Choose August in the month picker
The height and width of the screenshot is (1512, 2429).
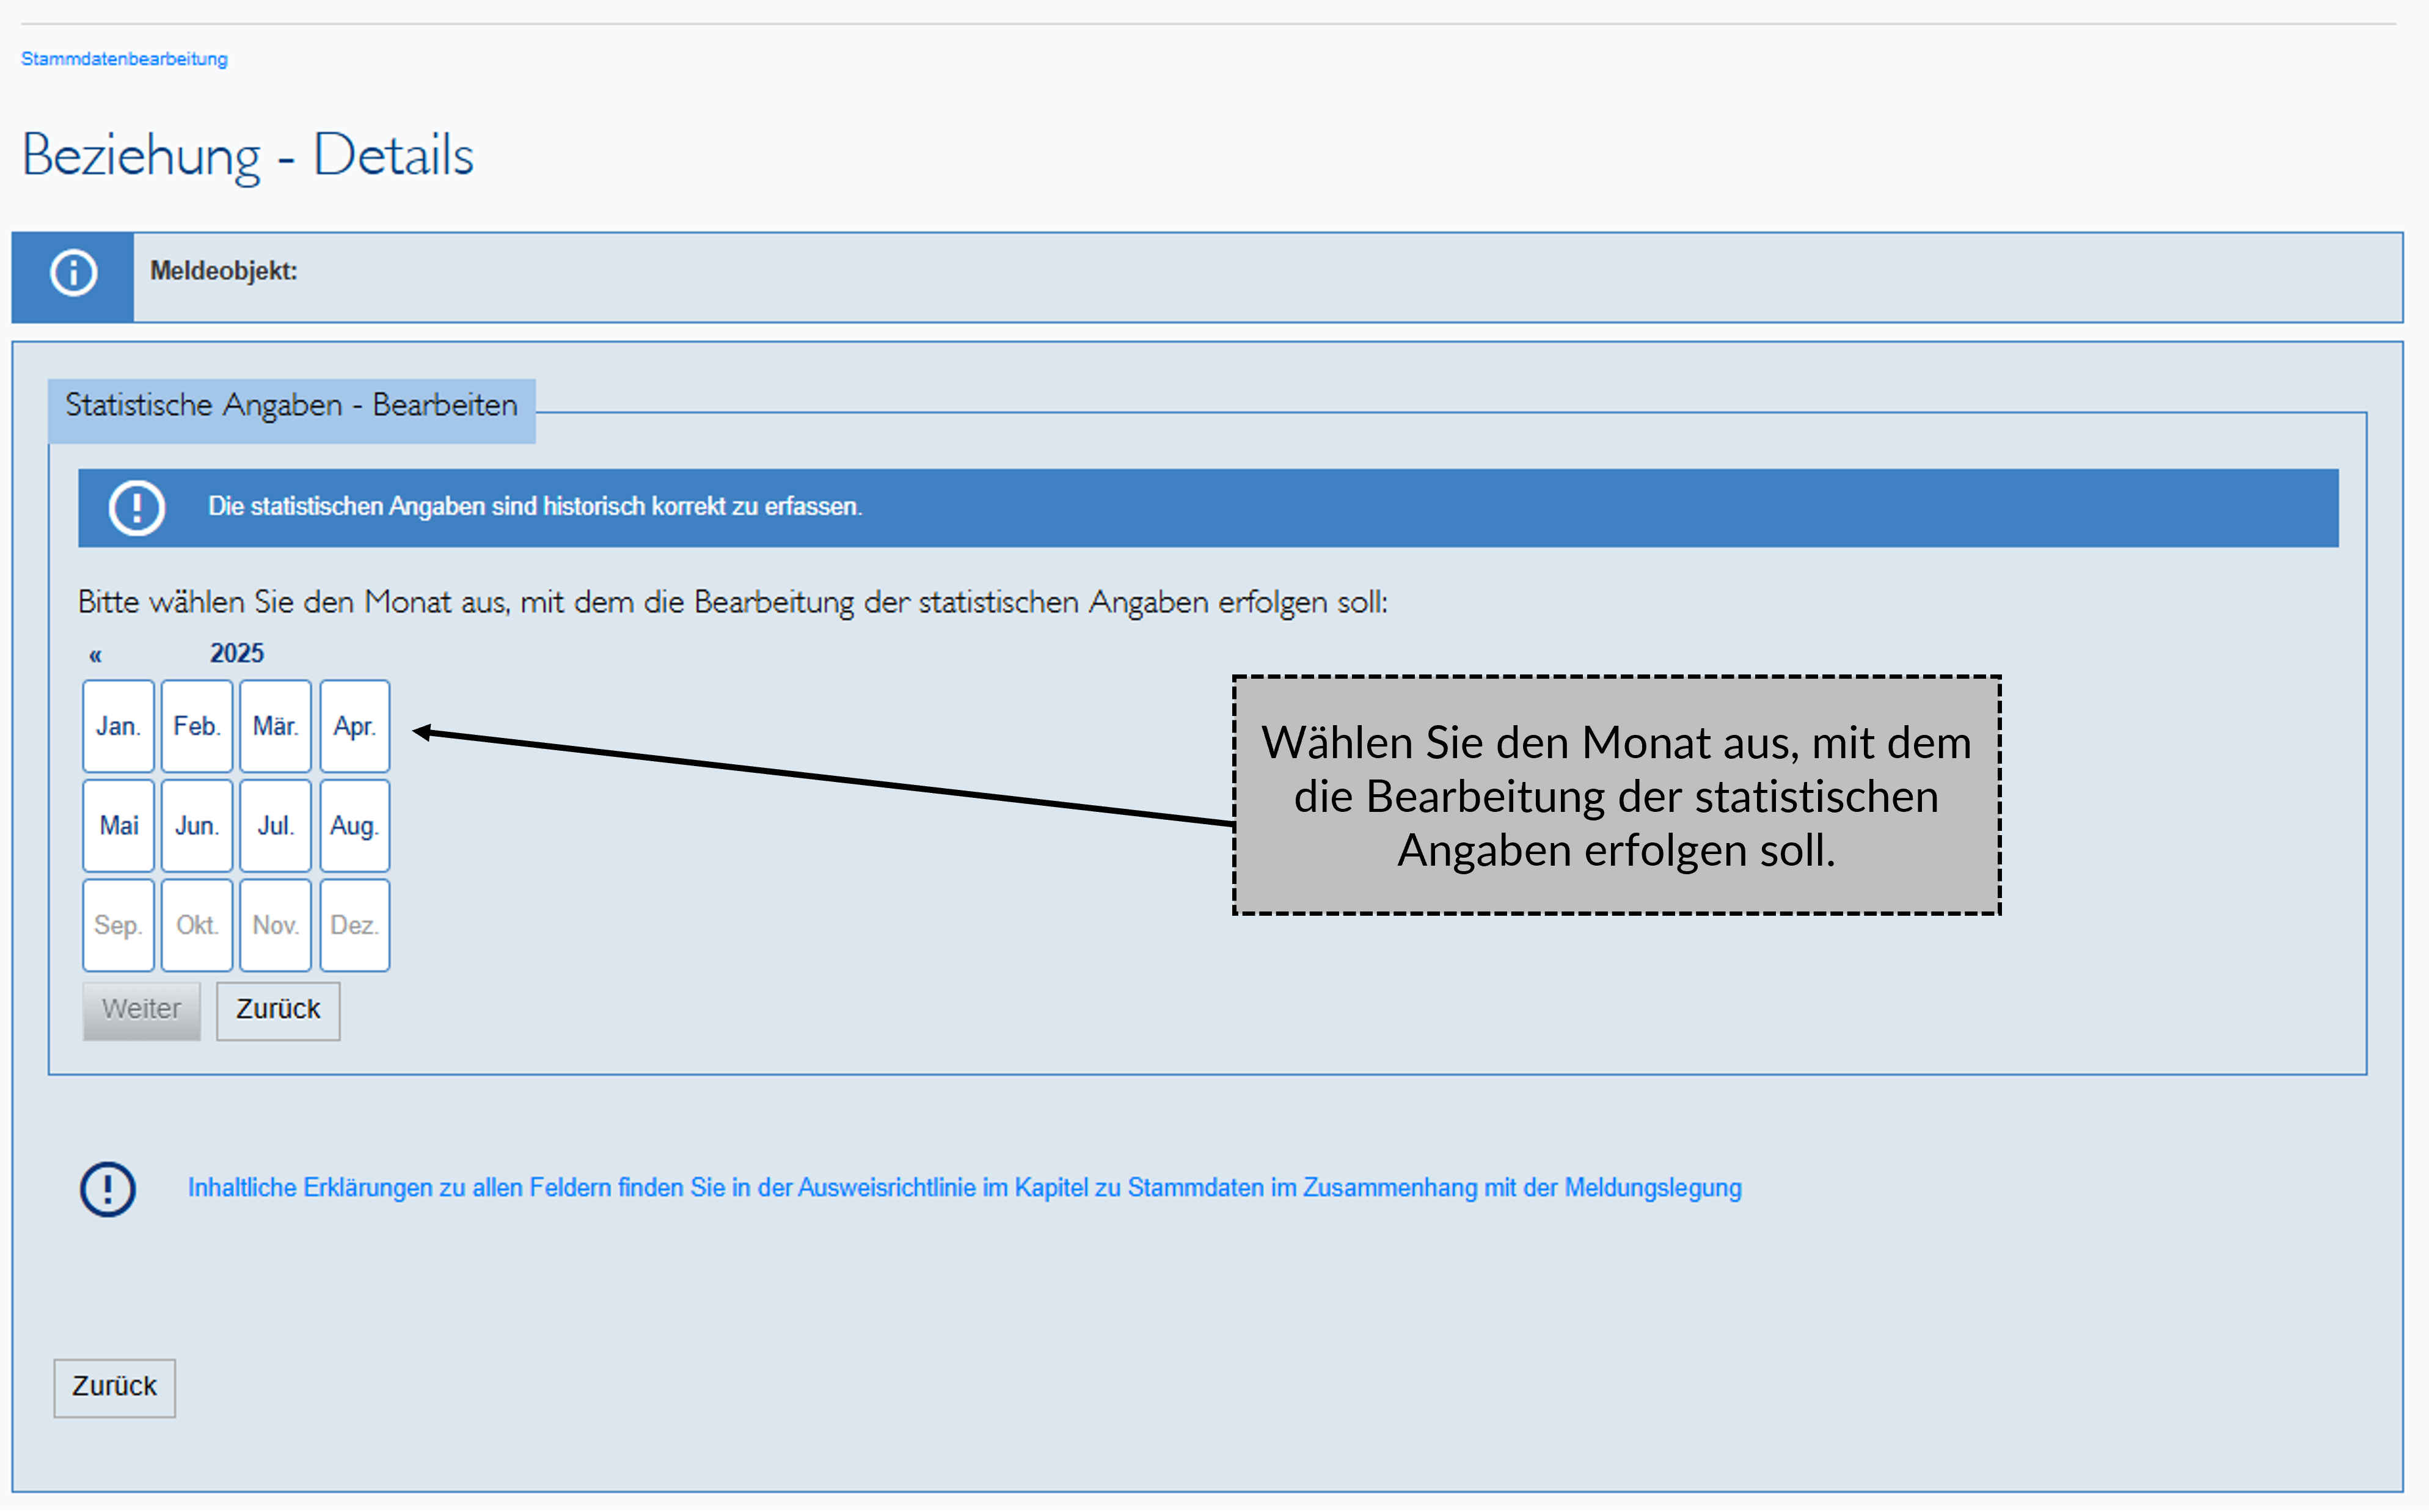point(354,825)
